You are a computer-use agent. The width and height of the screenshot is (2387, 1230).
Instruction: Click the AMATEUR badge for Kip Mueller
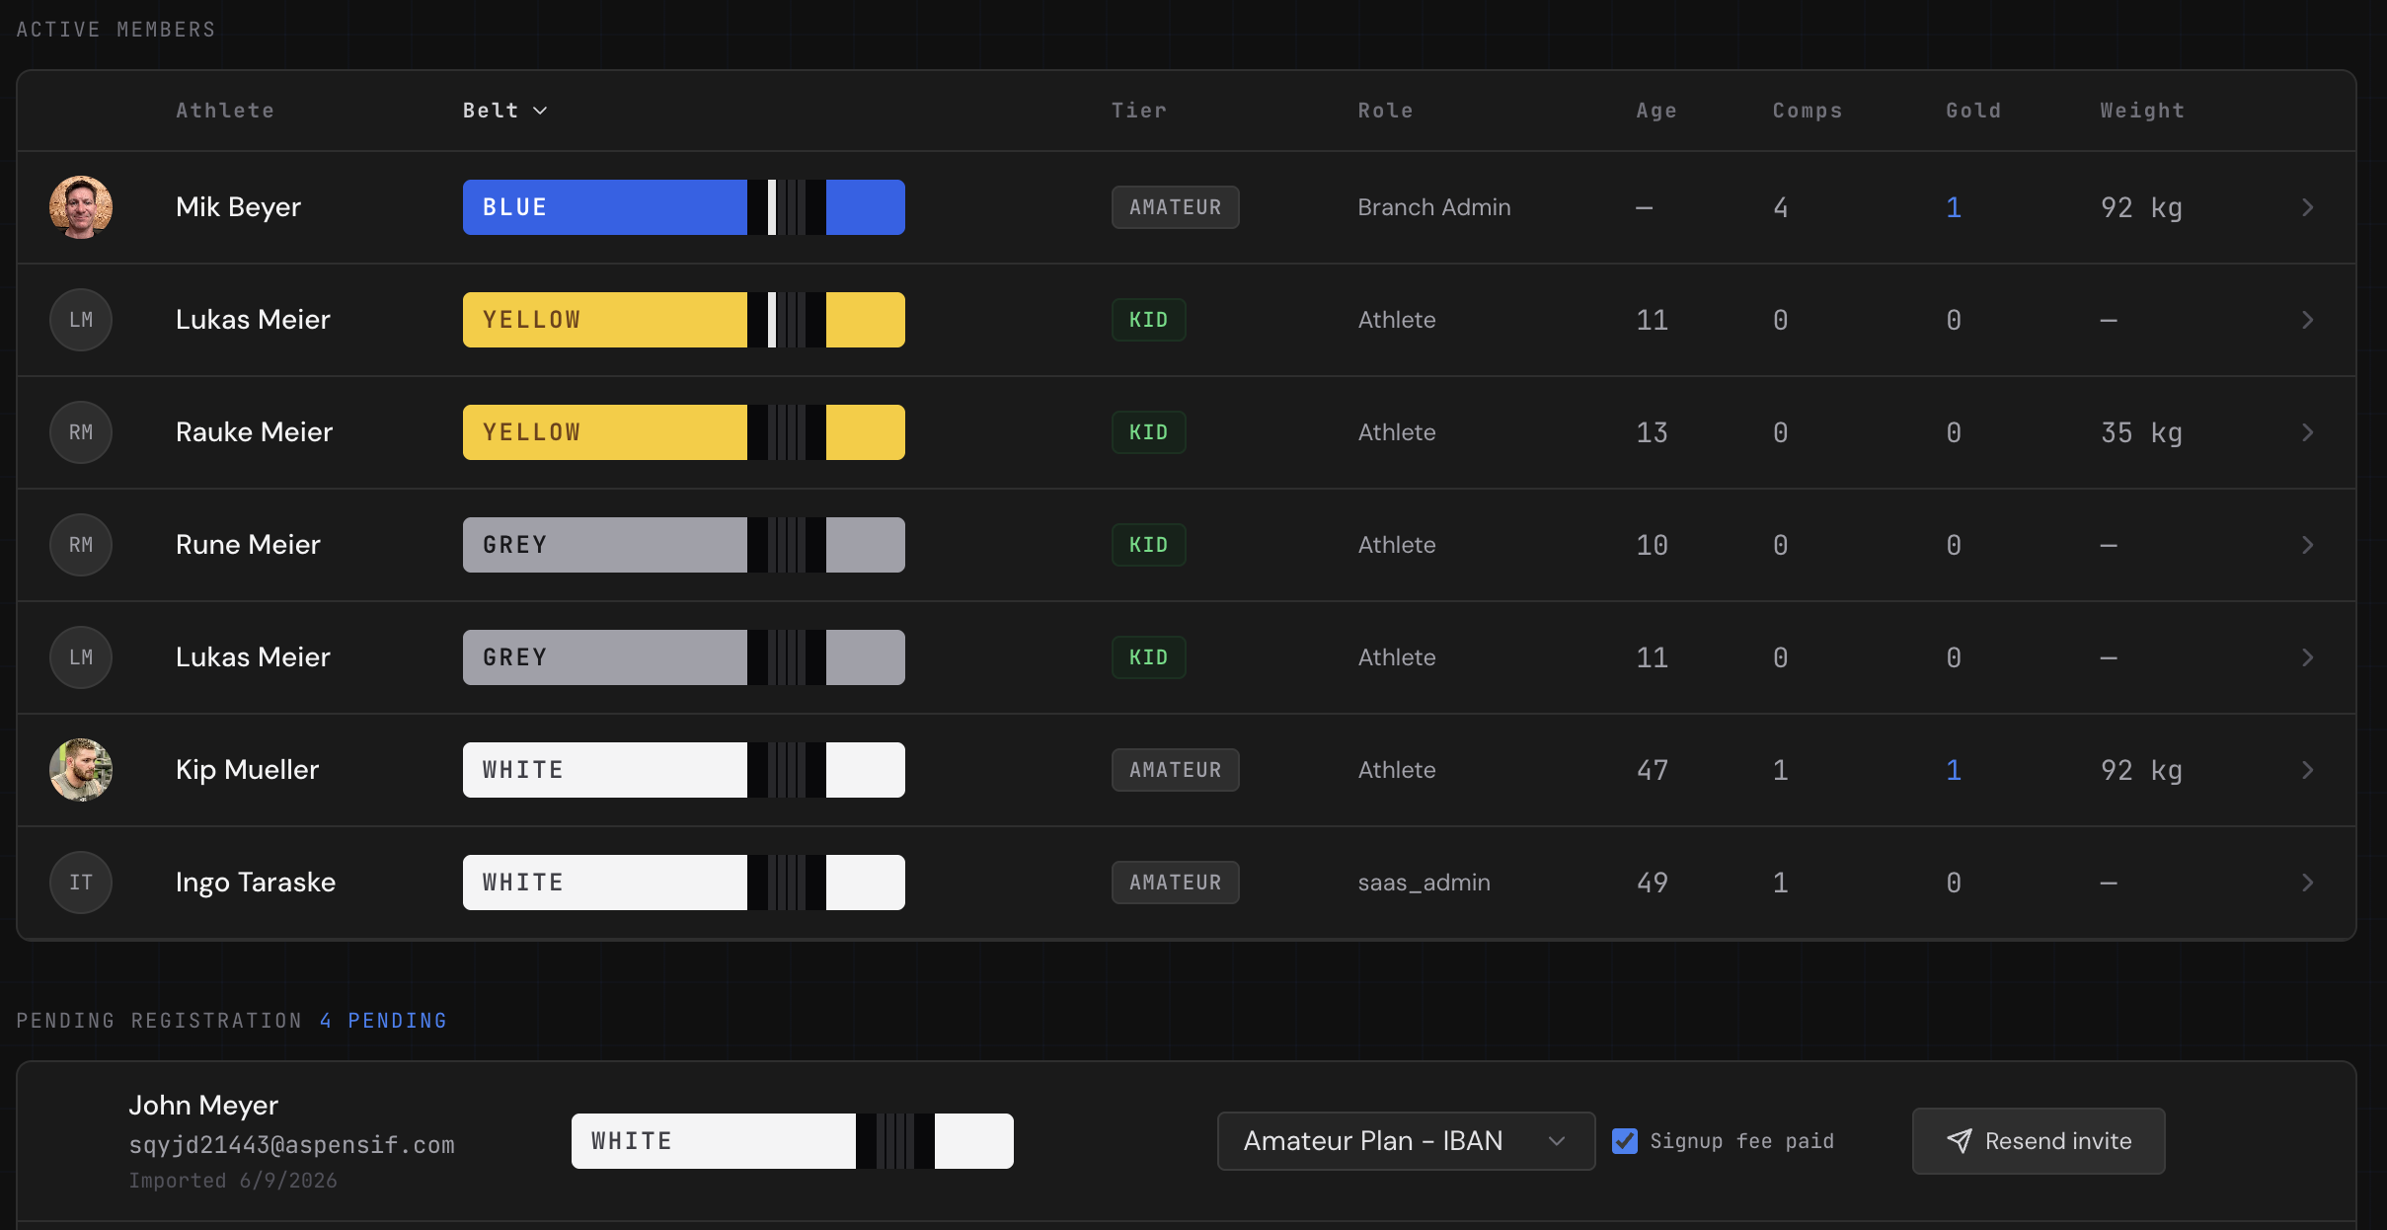1176,770
